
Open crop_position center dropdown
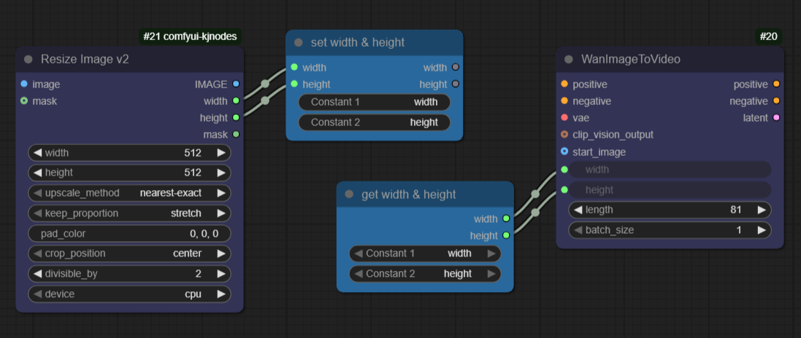click(x=129, y=253)
